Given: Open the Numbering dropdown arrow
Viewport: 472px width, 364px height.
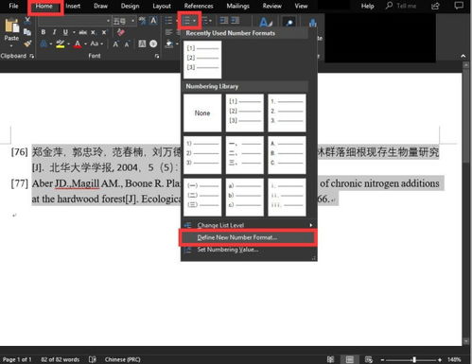Looking at the screenshot, I should (195, 21).
